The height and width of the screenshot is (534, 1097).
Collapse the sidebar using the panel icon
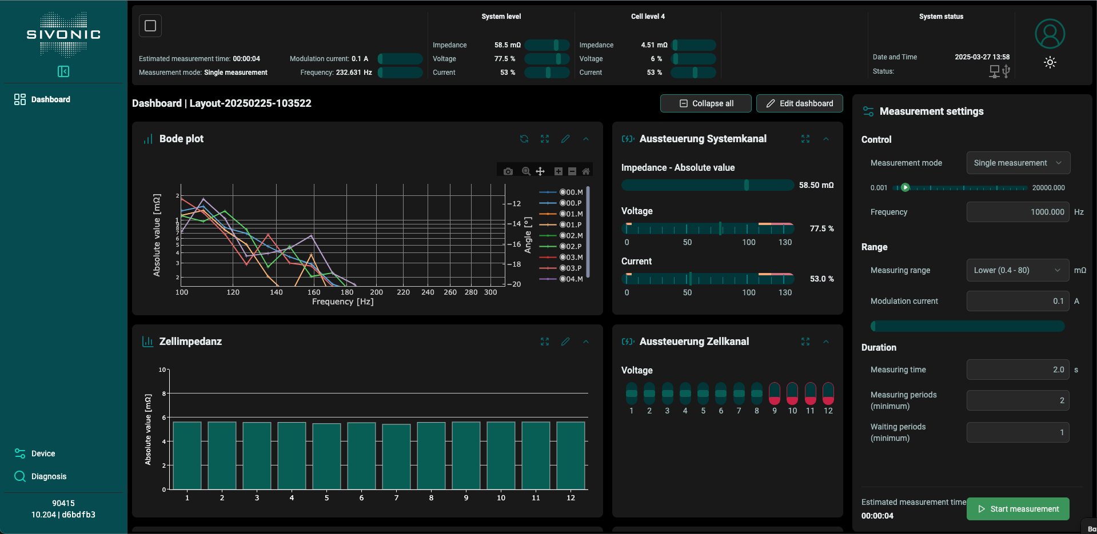pos(63,71)
